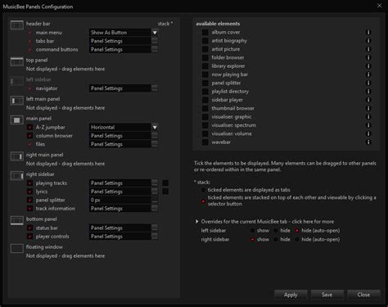Untick the A-Z jumpbar checkbox
Screen dimensions: 388x307
click(x=29, y=127)
